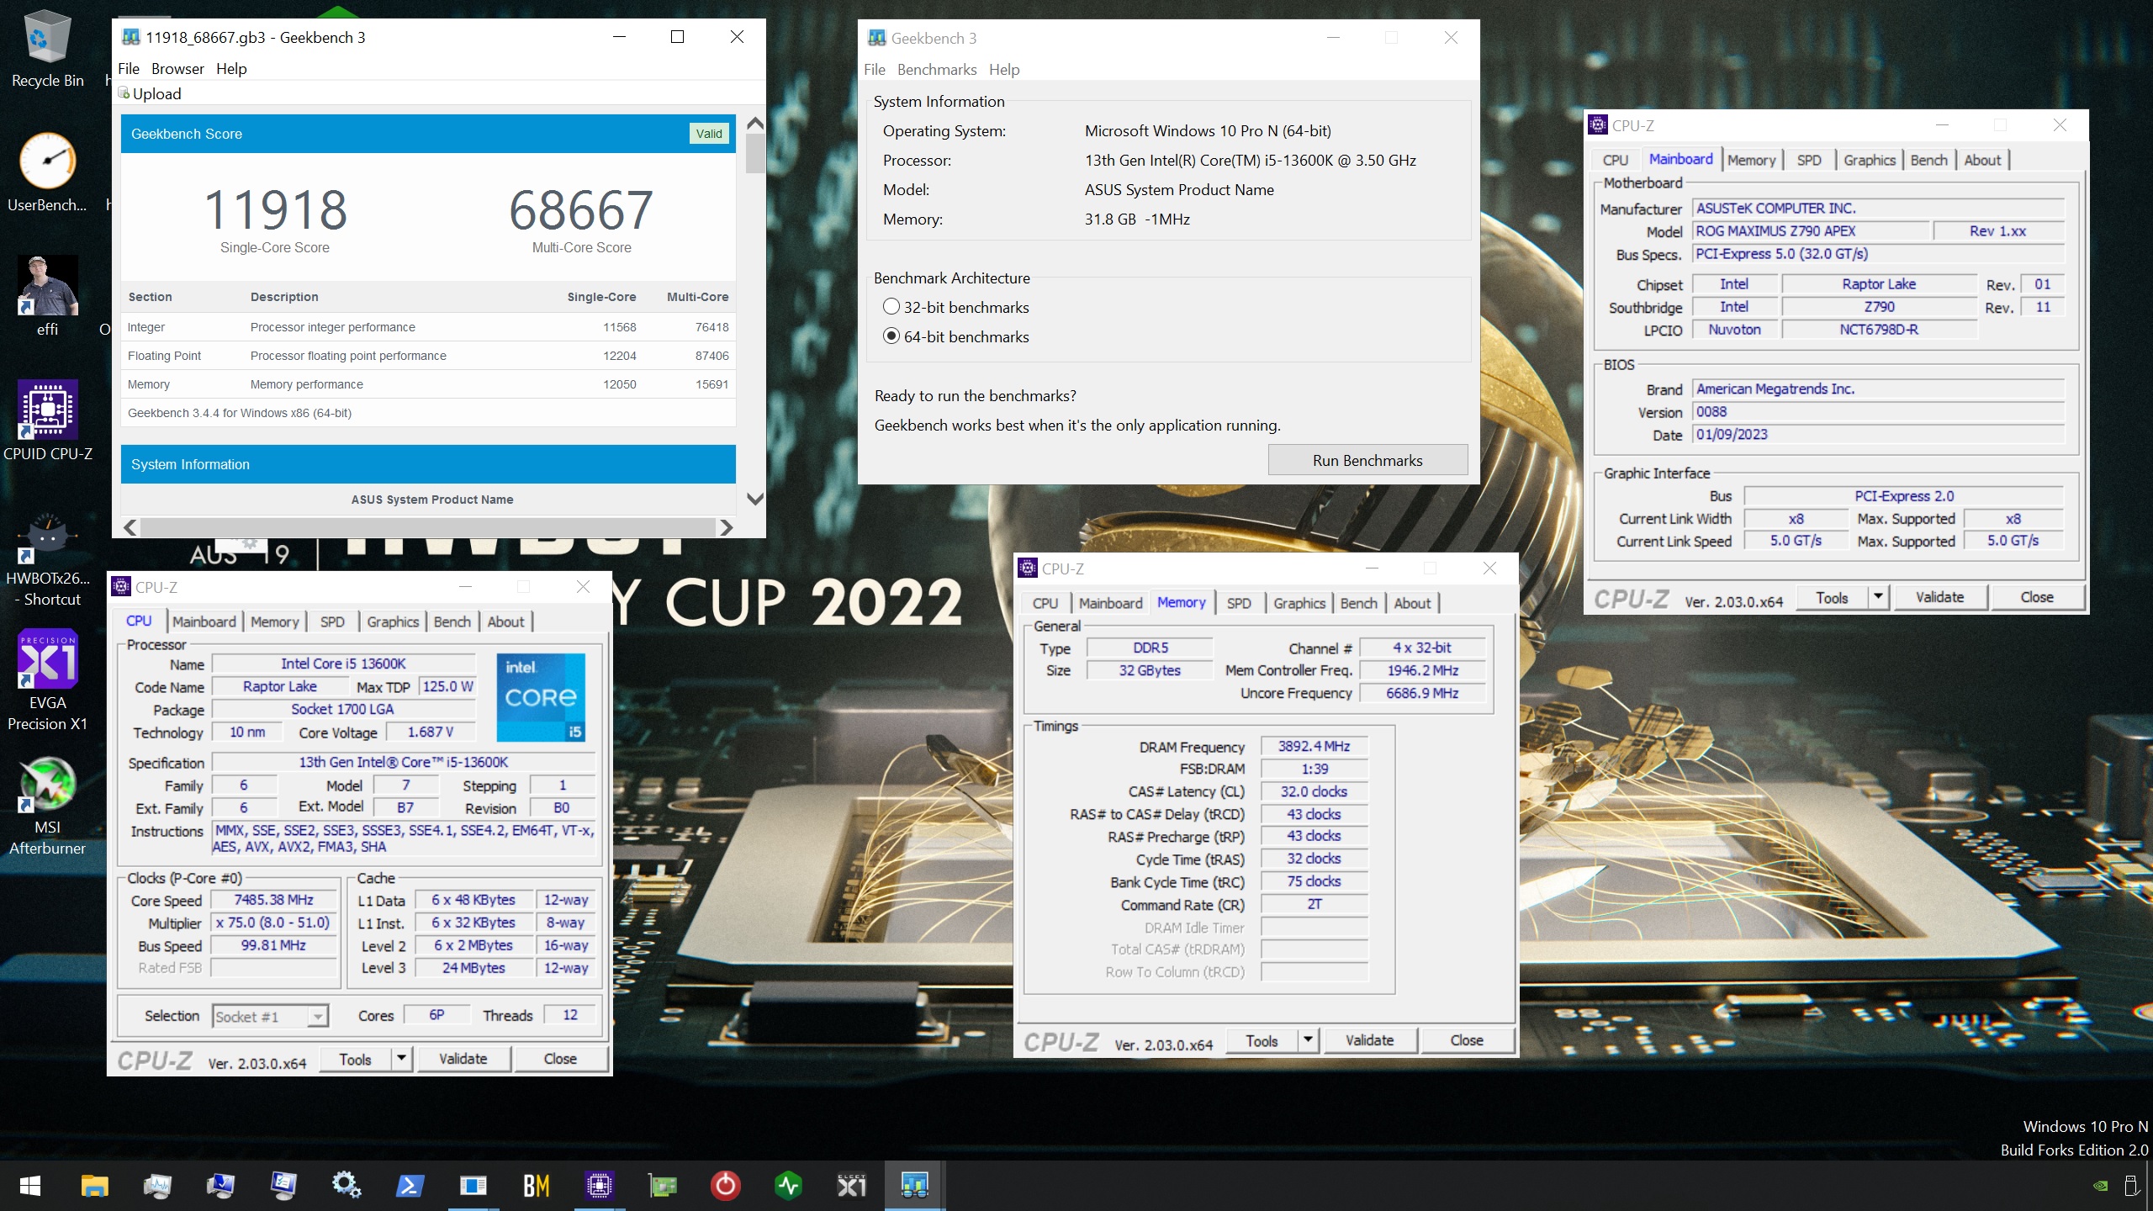
Task: Switch to SPD tab in CPU-Z Memory window
Action: pos(1239,603)
